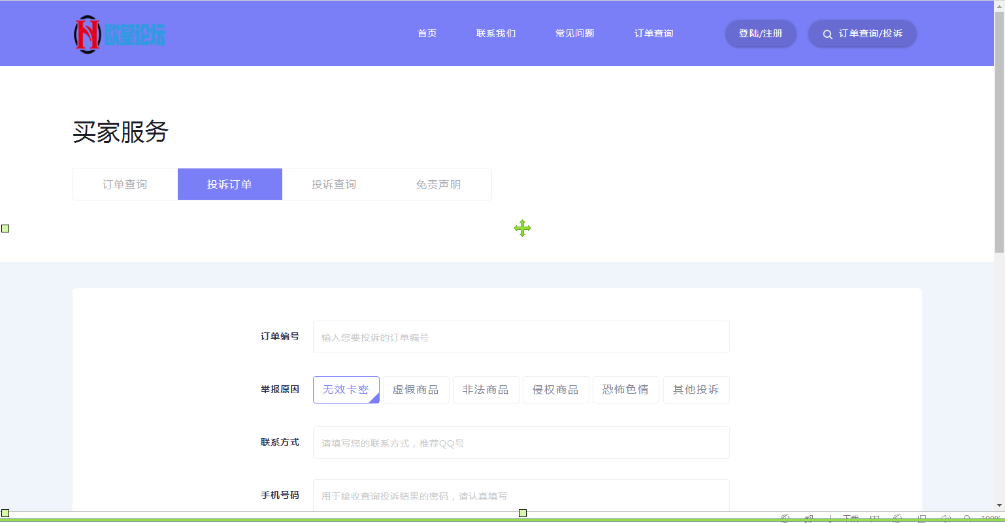
Task: Click the 登陆/注册 button
Action: coord(760,33)
